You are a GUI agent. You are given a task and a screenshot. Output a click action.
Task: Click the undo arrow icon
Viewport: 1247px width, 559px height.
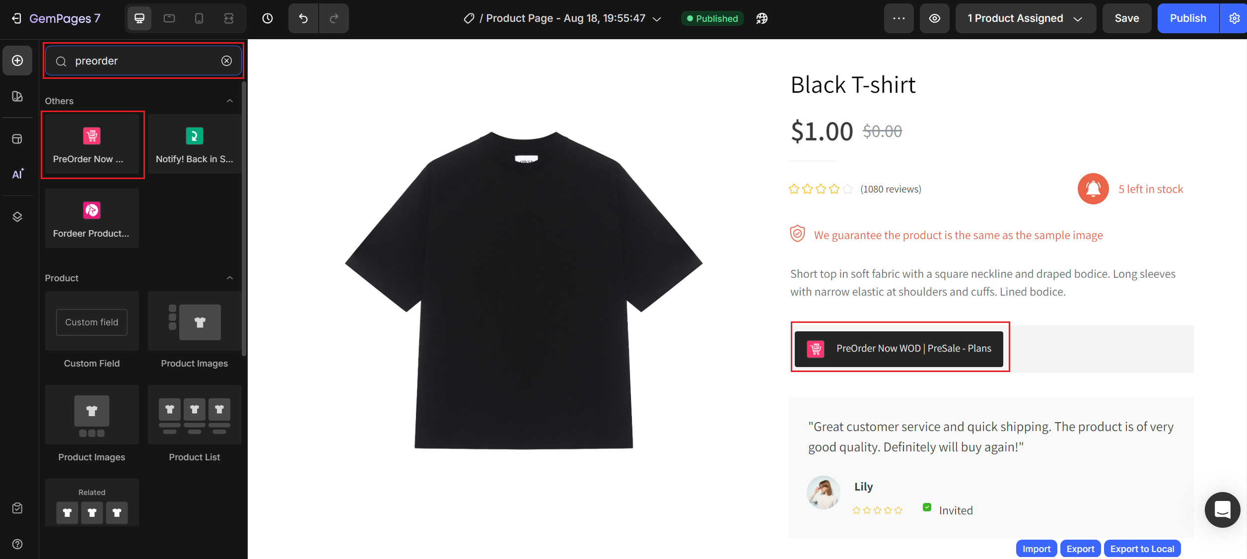[303, 18]
